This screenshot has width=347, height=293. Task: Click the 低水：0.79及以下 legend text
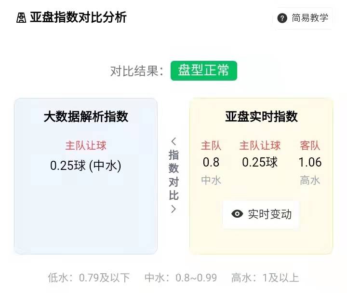tap(89, 278)
